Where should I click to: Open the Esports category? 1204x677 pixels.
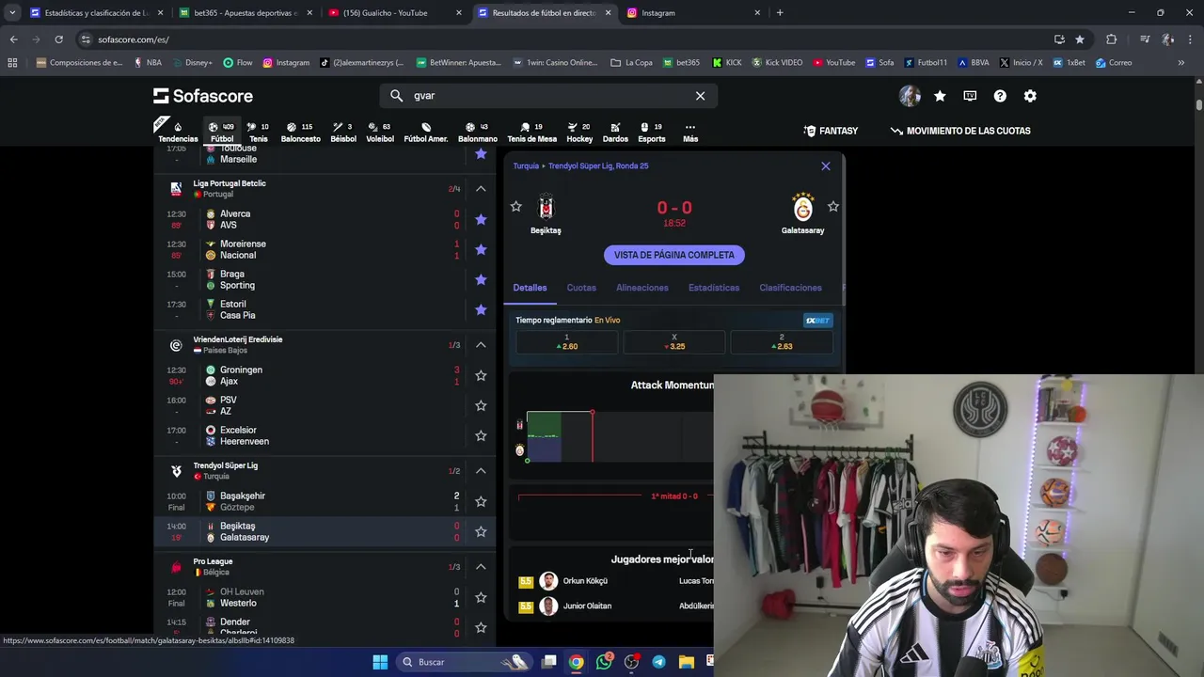click(651, 132)
